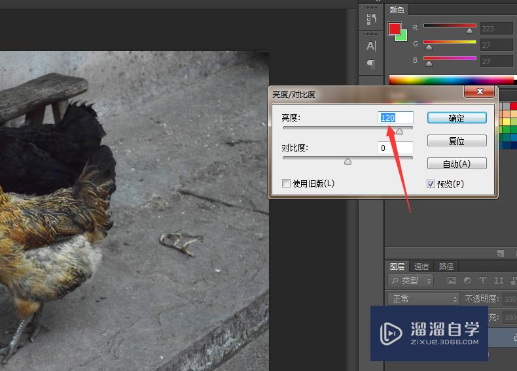Image resolution: width=517 pixels, height=371 pixels.
Task: Click the G channel slider handle
Action: pyautogui.click(x=429, y=48)
